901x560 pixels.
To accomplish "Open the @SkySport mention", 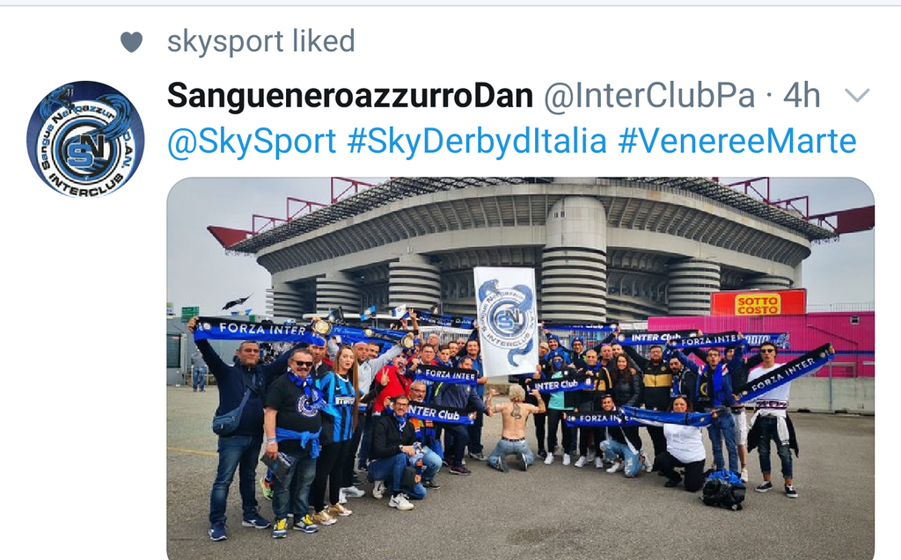I will tap(252, 142).
